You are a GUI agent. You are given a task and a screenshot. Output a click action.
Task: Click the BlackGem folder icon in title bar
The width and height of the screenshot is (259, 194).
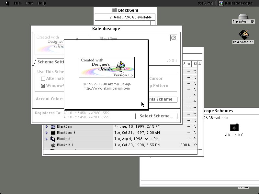(x=115, y=10)
